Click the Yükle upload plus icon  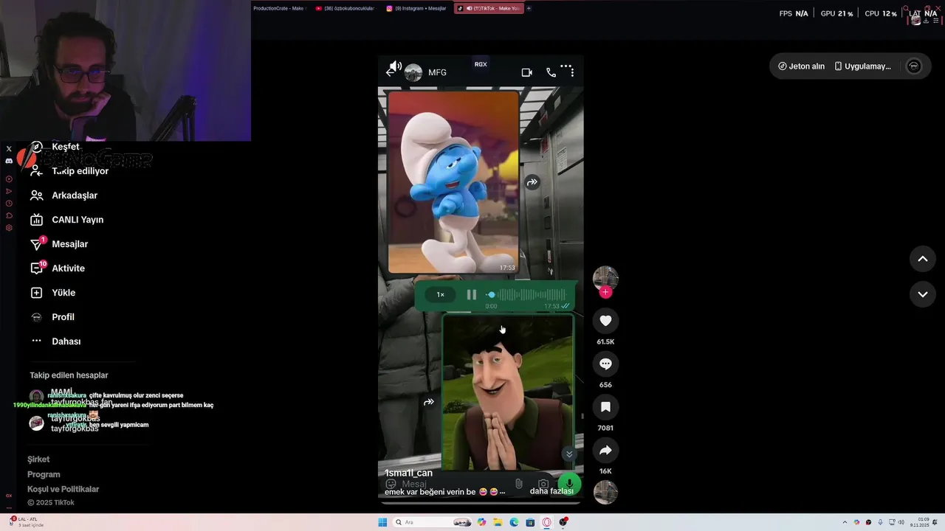pyautogui.click(x=36, y=293)
